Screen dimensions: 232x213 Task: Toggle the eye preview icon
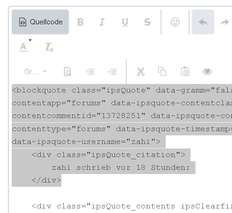(207, 72)
